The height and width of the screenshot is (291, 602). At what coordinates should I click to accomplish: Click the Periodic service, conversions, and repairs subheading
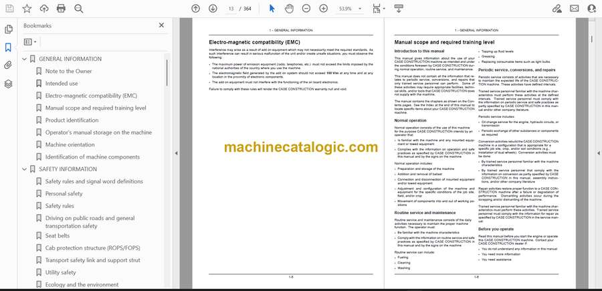click(x=517, y=70)
